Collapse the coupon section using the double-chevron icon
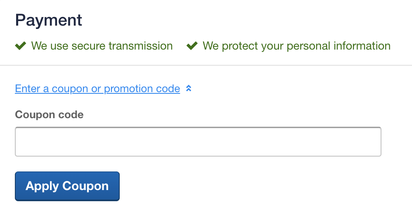This screenshot has width=412, height=214. coord(189,88)
